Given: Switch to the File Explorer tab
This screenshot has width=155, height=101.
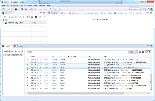Looking at the screenshot, I should [x=107, y=13].
